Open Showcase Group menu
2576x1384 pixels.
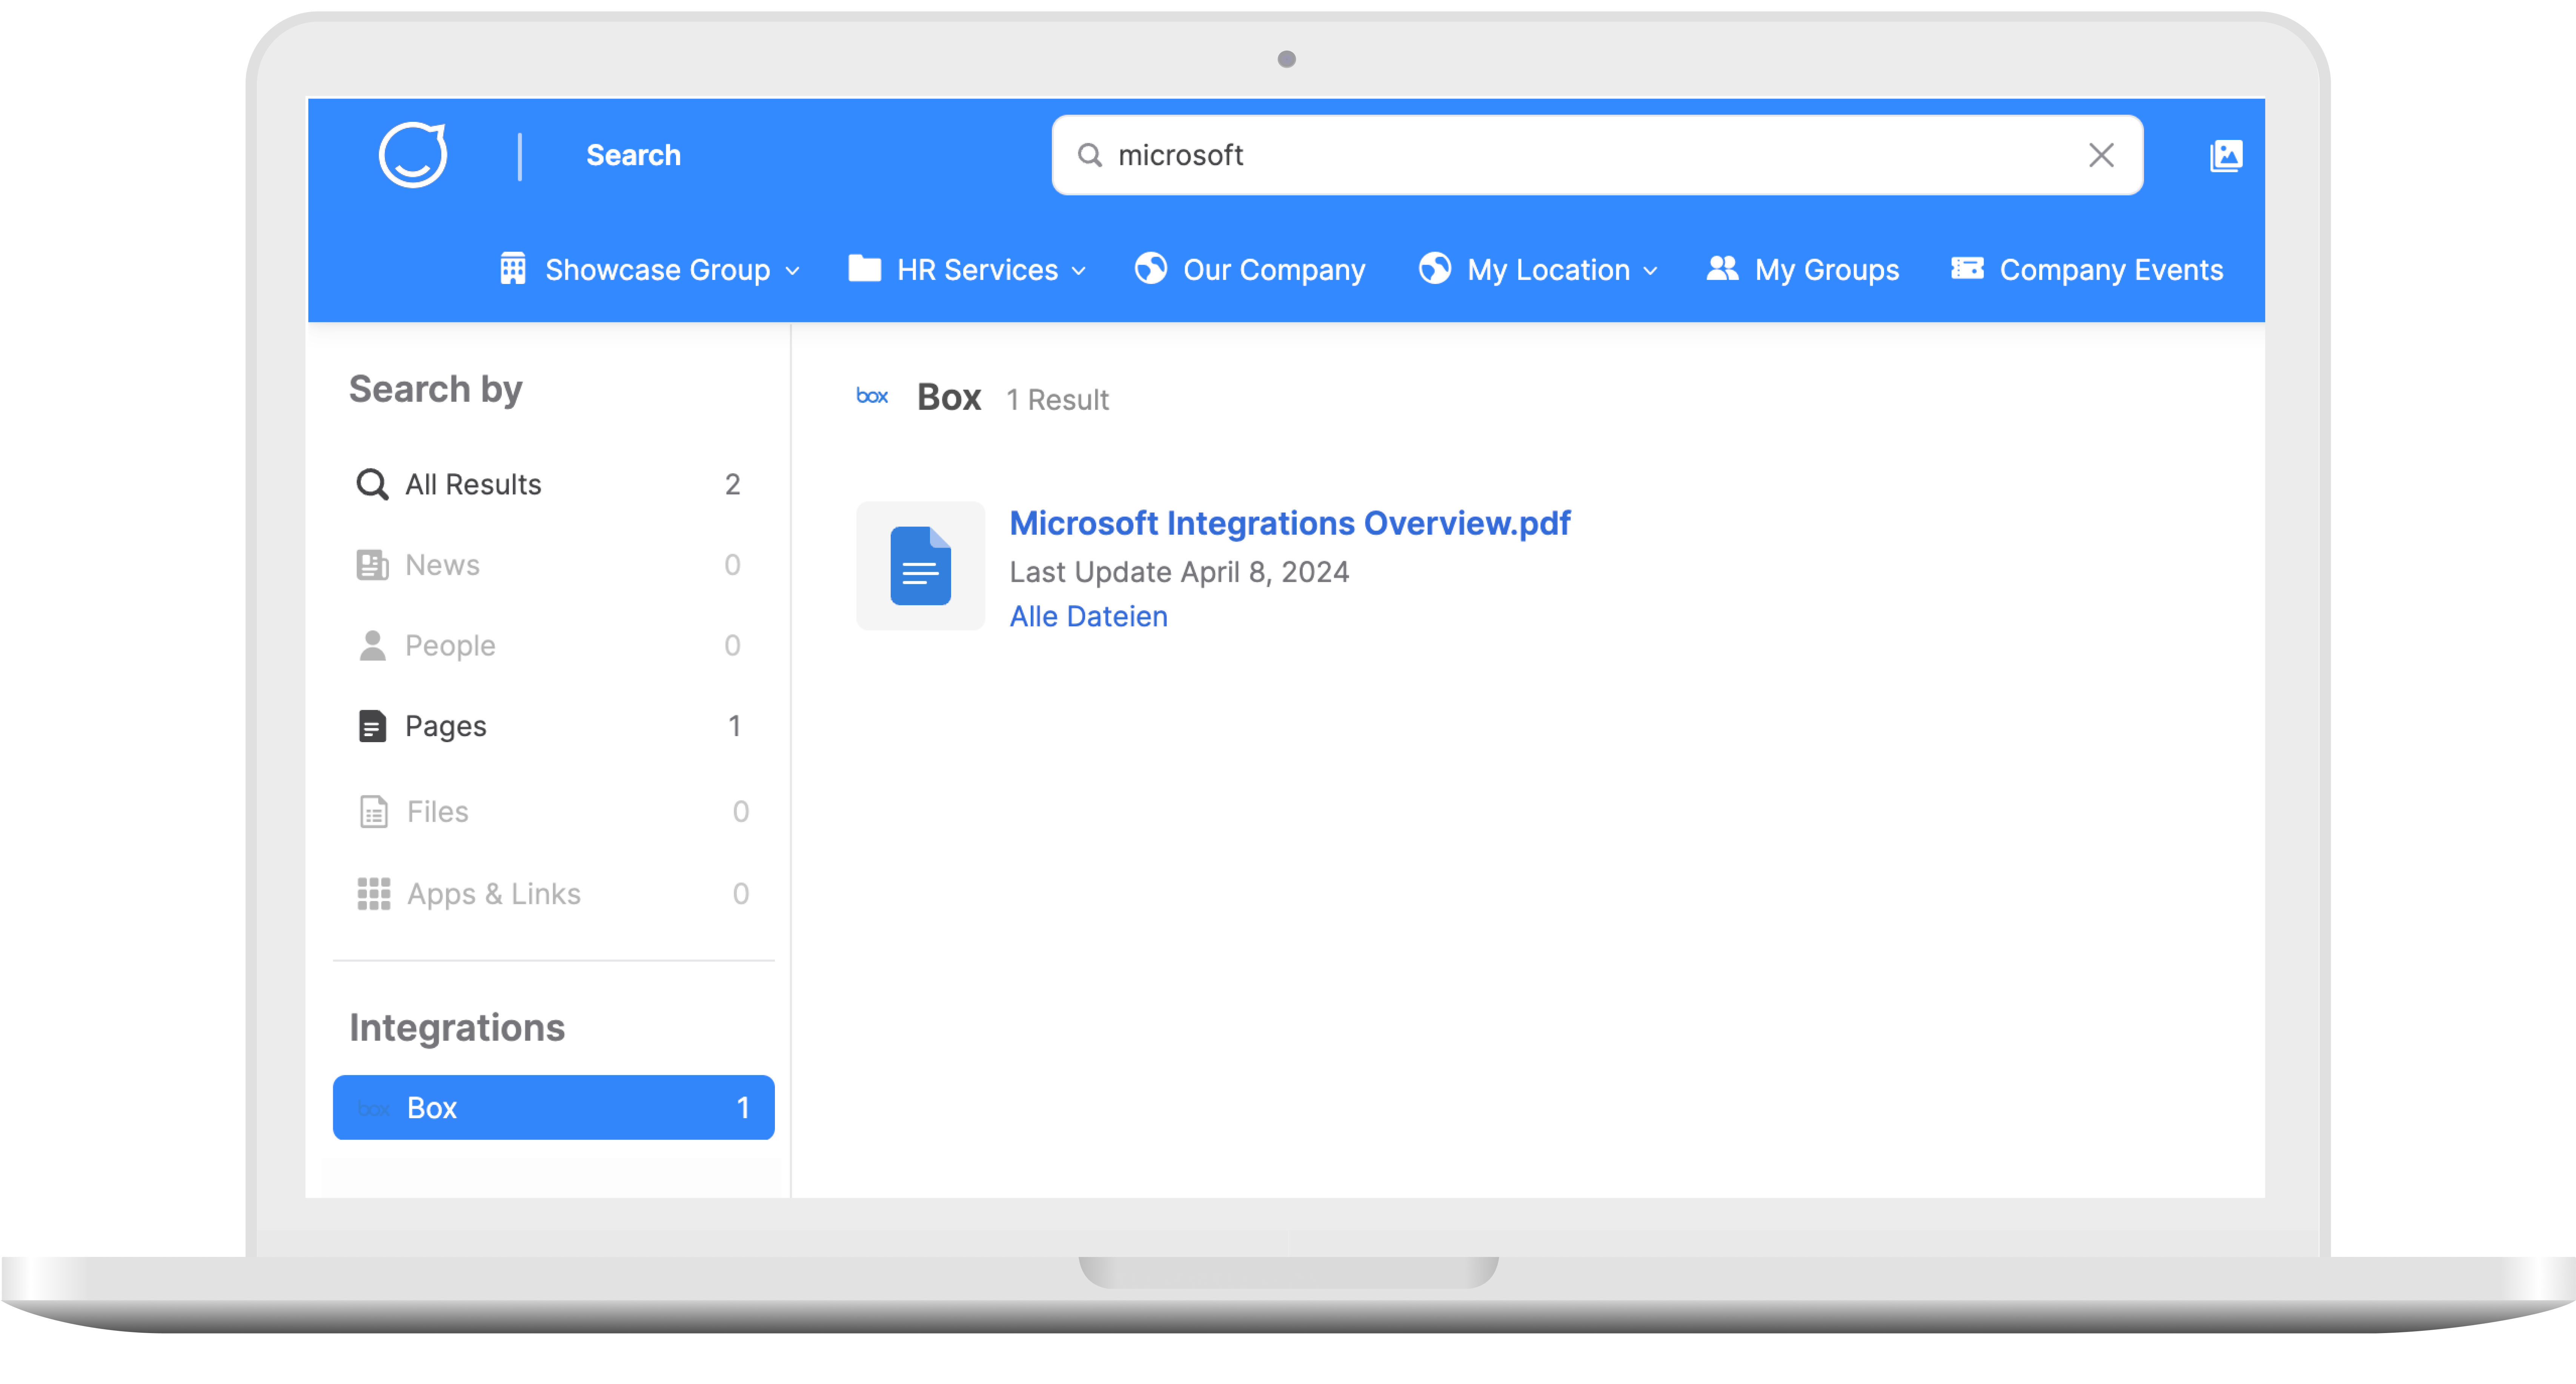coord(650,270)
